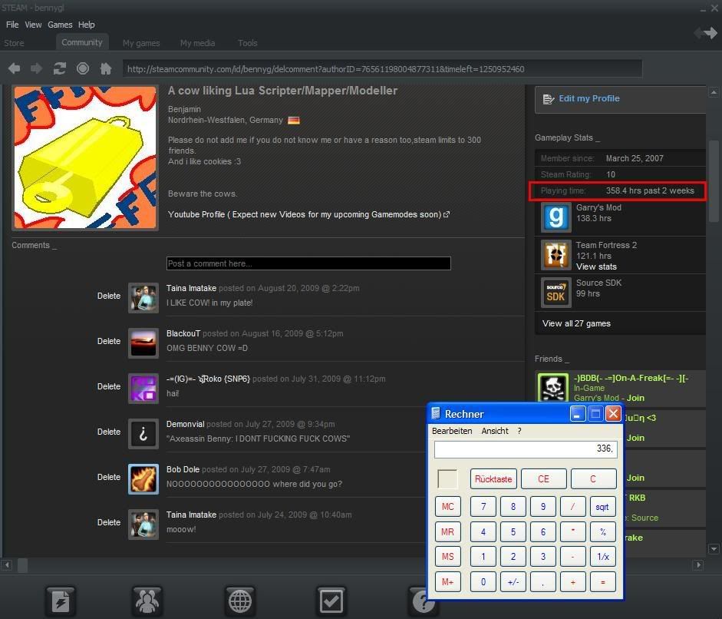Click the C clear button in Rechner

593,479
